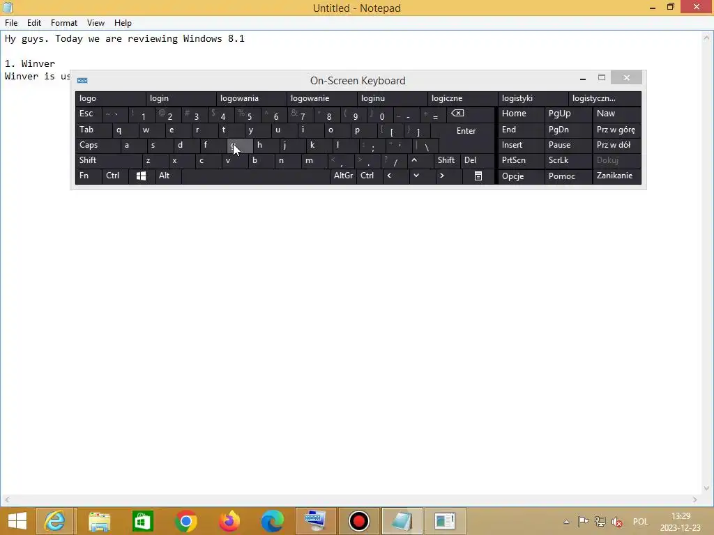Viewport: 714px width, 535px height.
Task: Toggle the ScrLk key on keyboard
Action: coord(568,160)
